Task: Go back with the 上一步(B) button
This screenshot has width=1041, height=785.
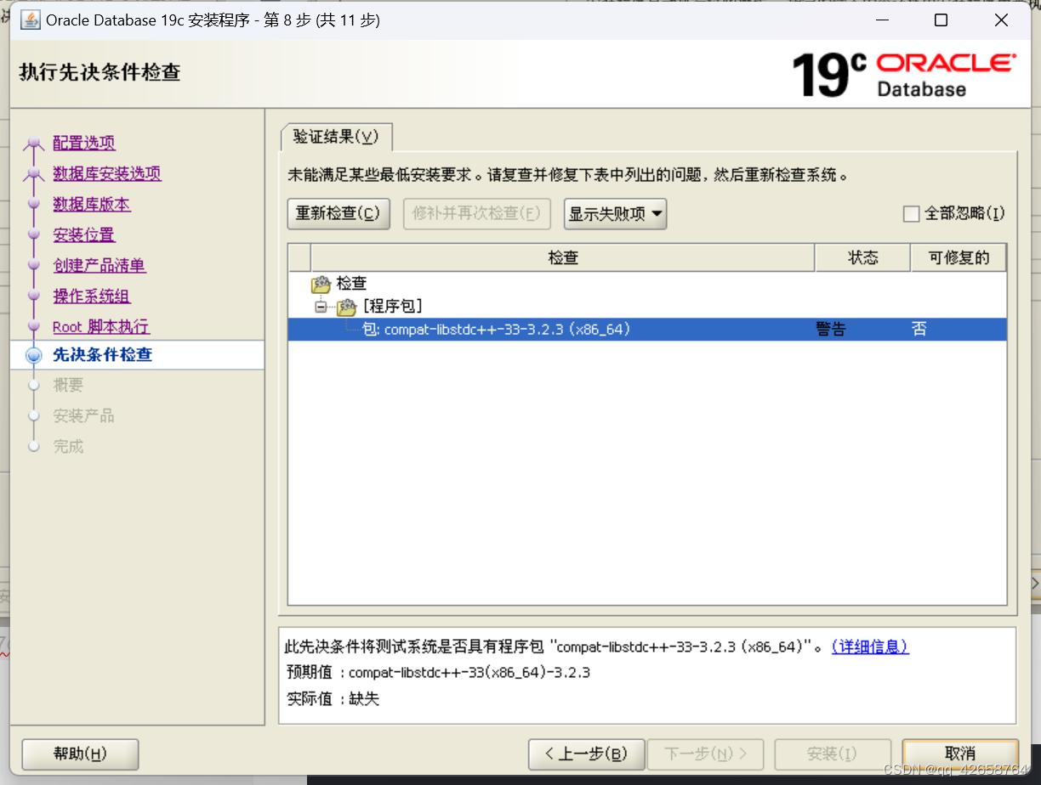Action: point(586,754)
